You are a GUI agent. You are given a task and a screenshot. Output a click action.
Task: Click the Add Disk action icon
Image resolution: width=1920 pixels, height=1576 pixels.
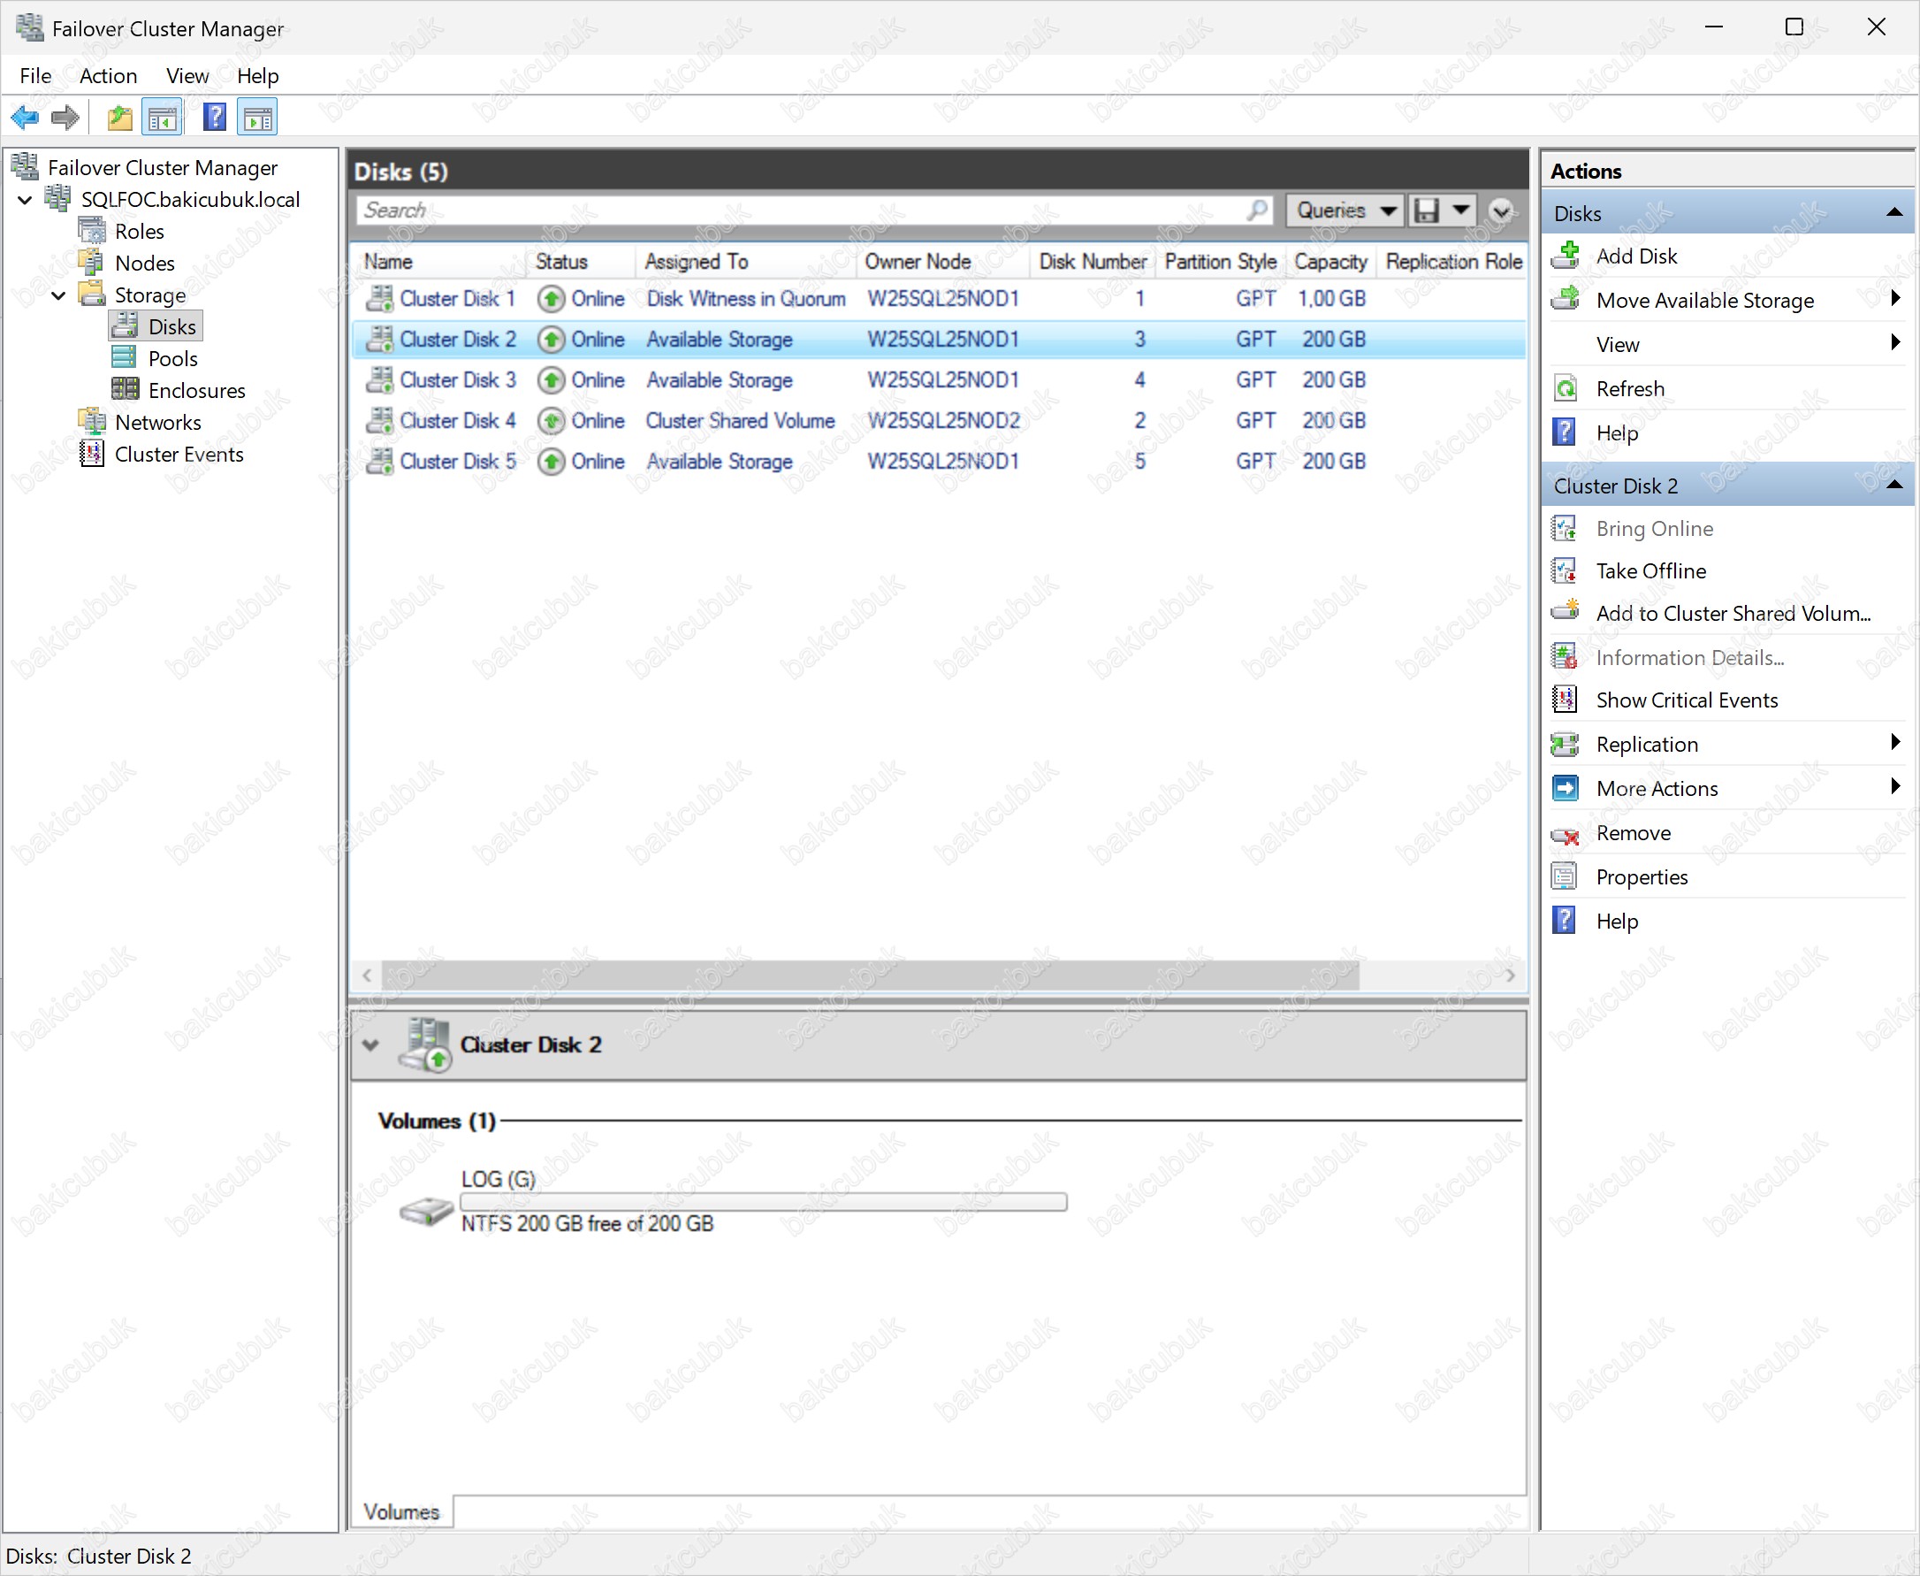point(1566,256)
